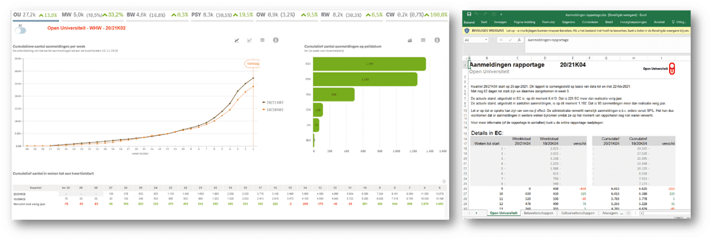Click second line chart icon above weekly chart
The image size is (712, 241).
[250, 41]
